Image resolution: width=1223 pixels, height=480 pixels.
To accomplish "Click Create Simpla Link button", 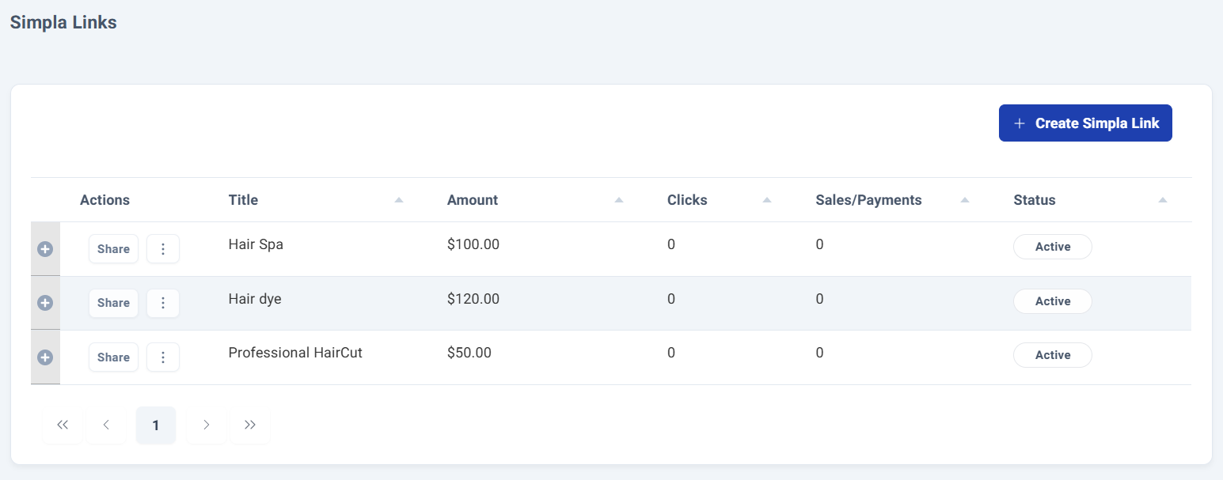I will [x=1085, y=123].
